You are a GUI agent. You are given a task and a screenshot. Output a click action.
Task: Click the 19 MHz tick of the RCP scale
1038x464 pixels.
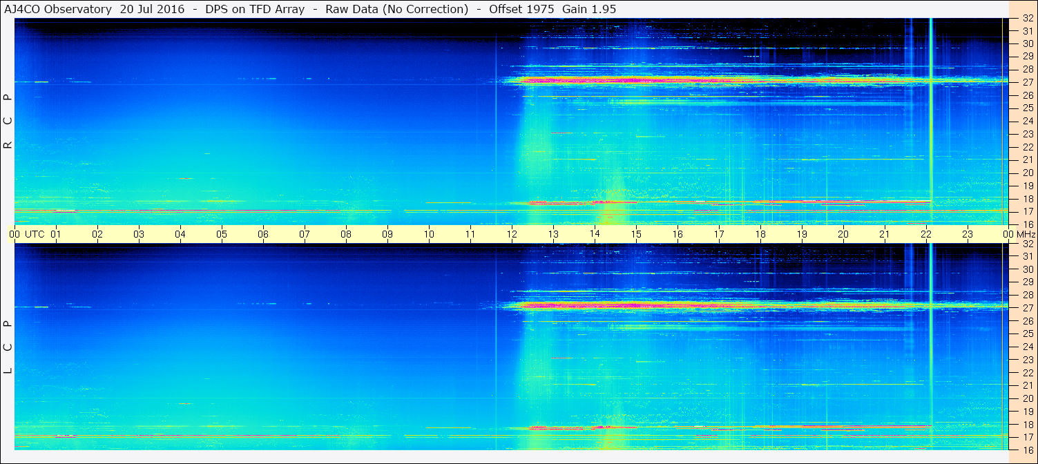[1027, 186]
